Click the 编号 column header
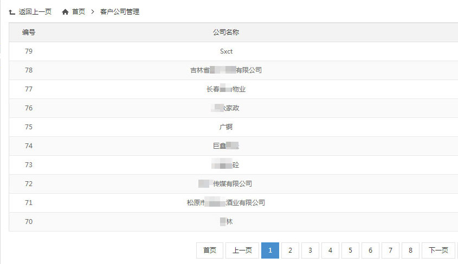Viewport: 458px width, 264px height. pos(29,32)
